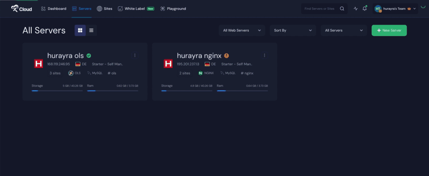Click the 5 GB / 40.26 GB storage value
This screenshot has height=176, width=429.
pos(72,86)
